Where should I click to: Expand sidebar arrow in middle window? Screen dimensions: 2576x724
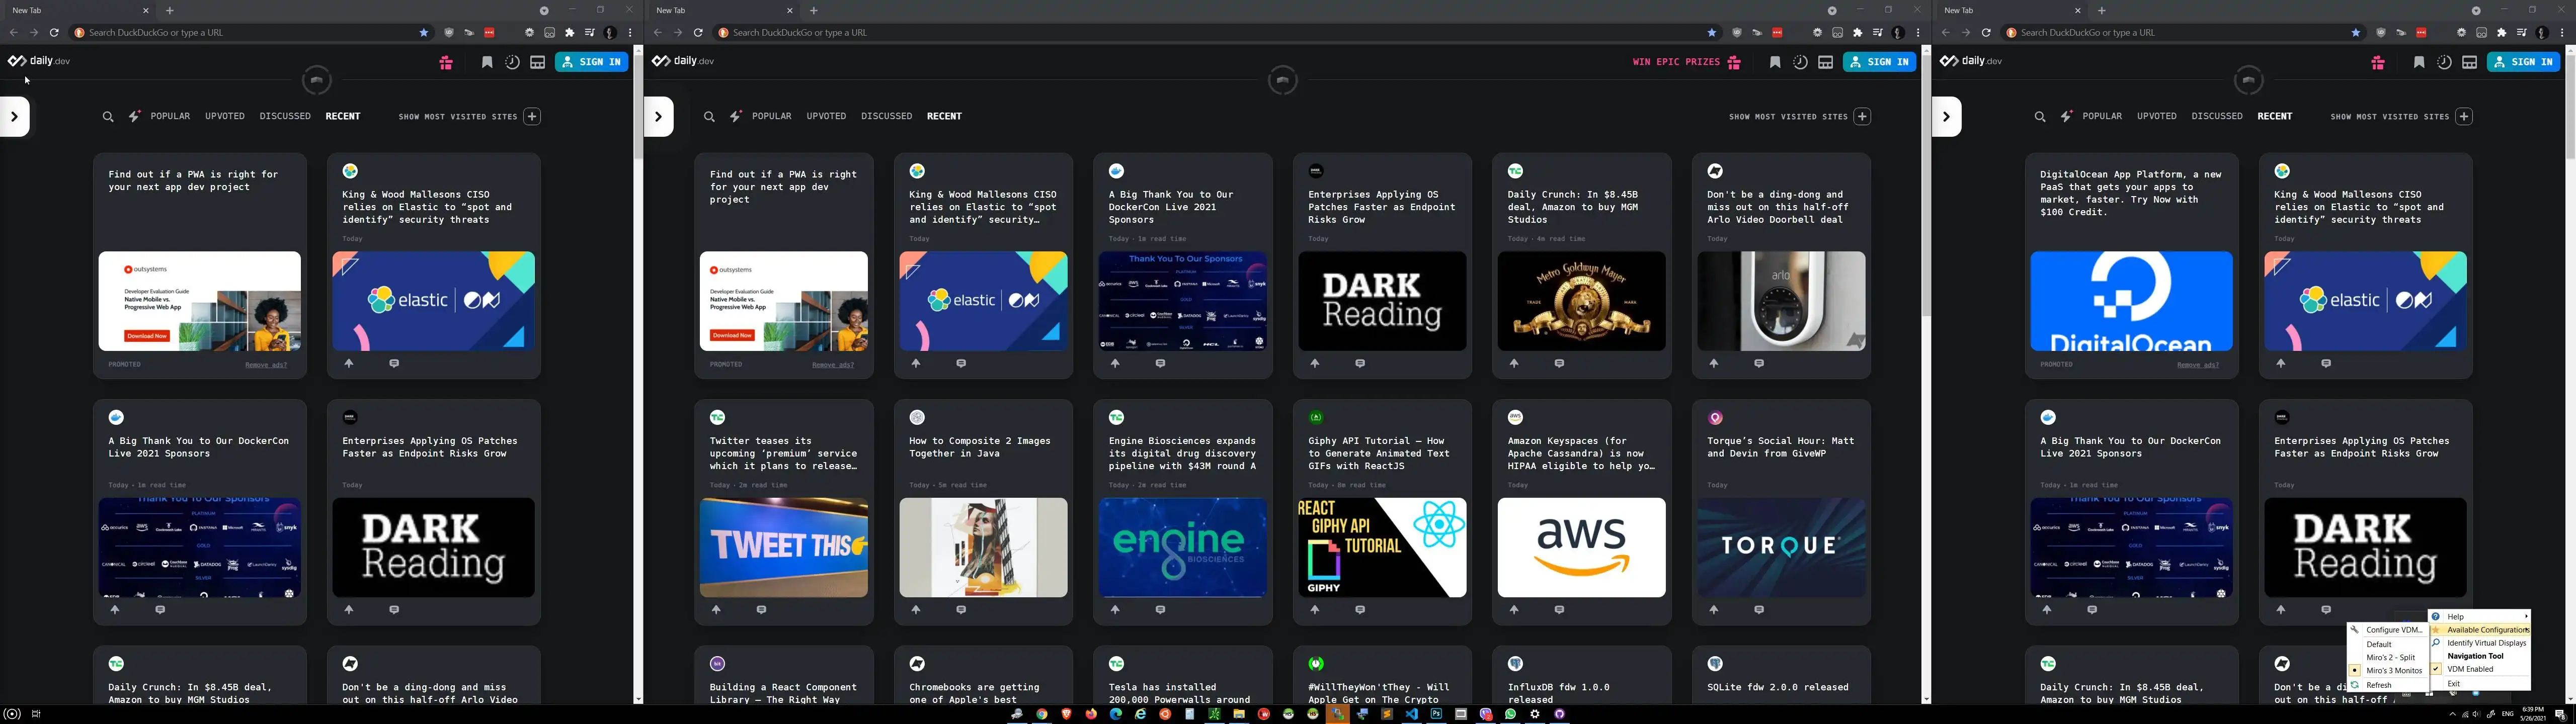(x=658, y=117)
